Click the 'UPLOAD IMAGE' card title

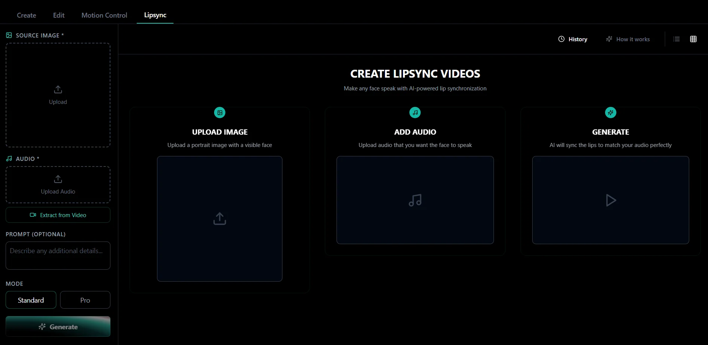click(220, 132)
